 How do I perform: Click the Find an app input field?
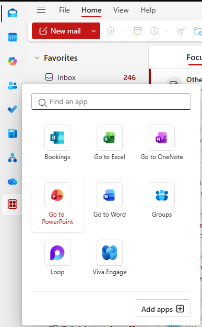click(111, 102)
